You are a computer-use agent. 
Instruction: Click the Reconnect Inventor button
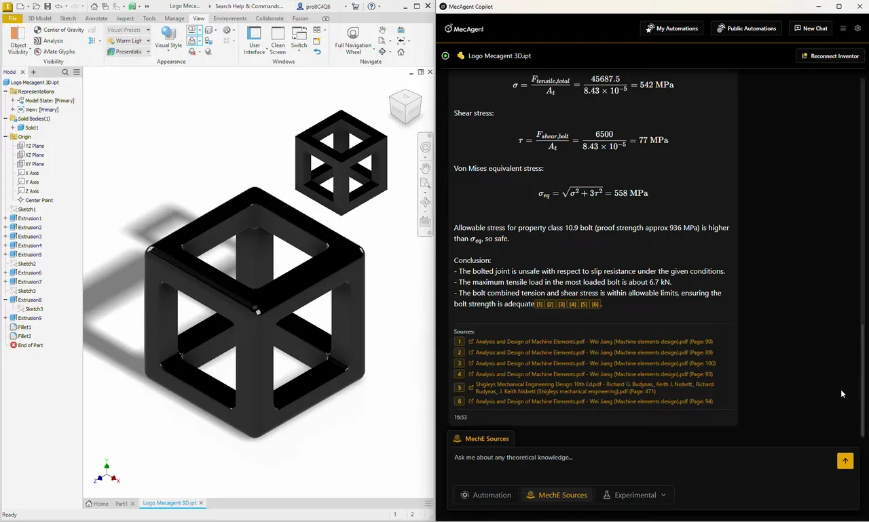click(x=830, y=56)
